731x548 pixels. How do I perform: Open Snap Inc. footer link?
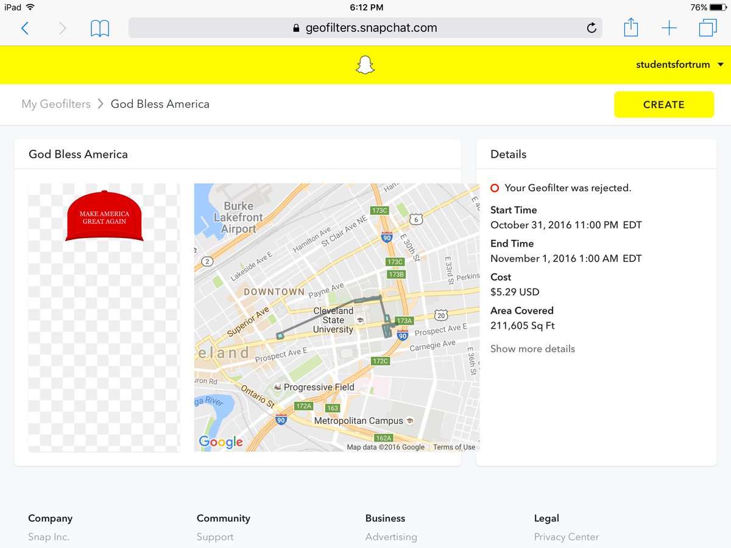point(49,537)
